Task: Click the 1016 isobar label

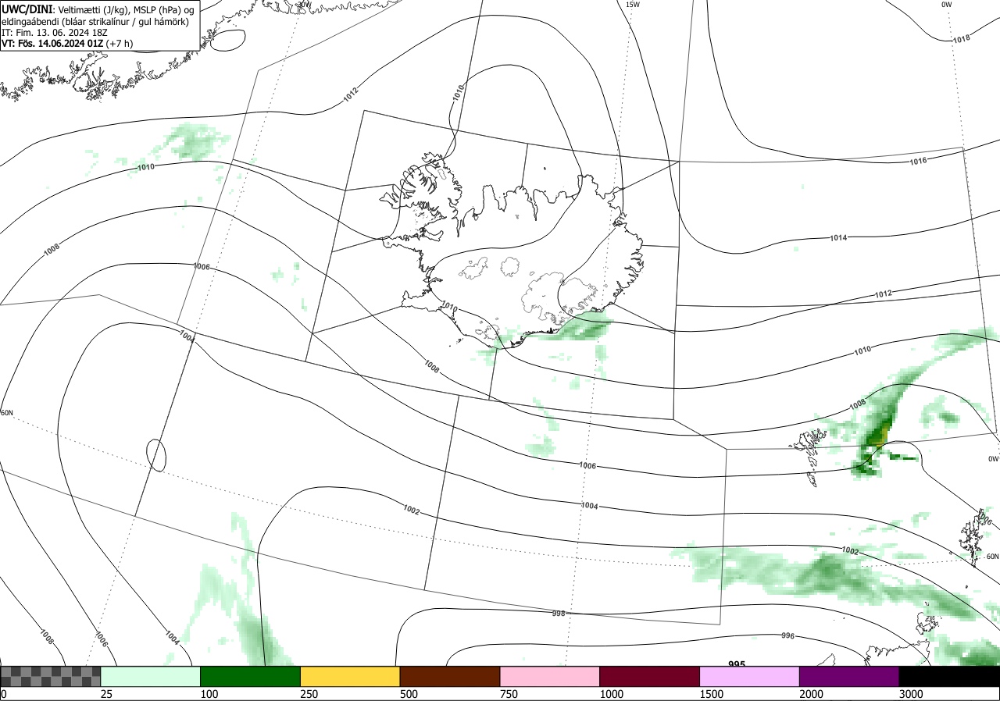Action: [919, 161]
